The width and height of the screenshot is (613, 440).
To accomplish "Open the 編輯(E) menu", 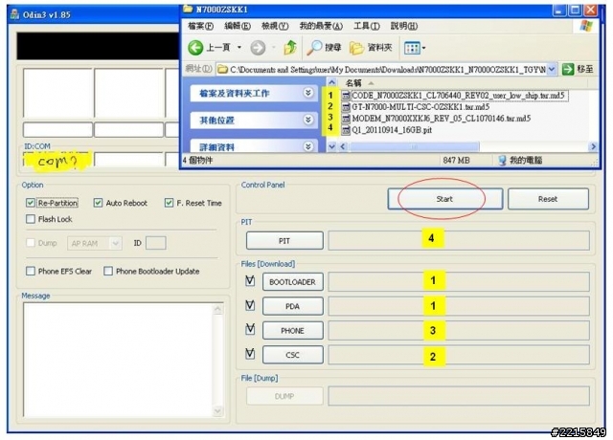I will click(238, 26).
